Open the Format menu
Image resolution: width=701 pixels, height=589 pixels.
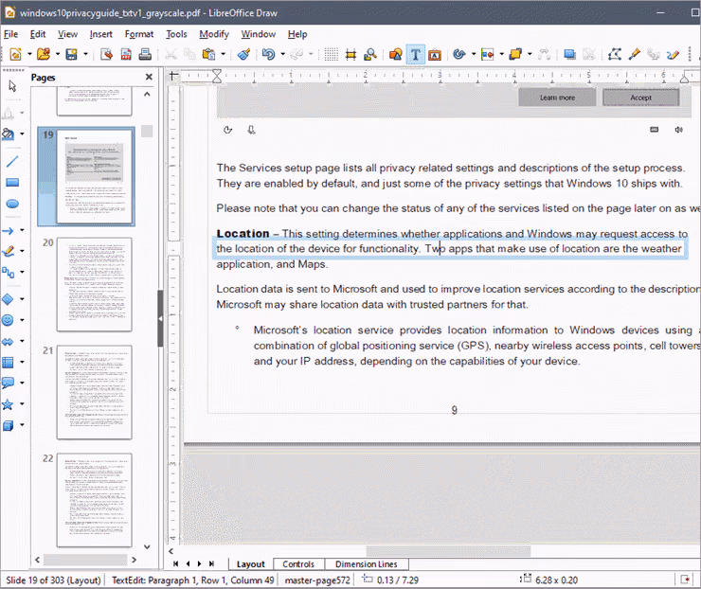pyautogui.click(x=139, y=34)
